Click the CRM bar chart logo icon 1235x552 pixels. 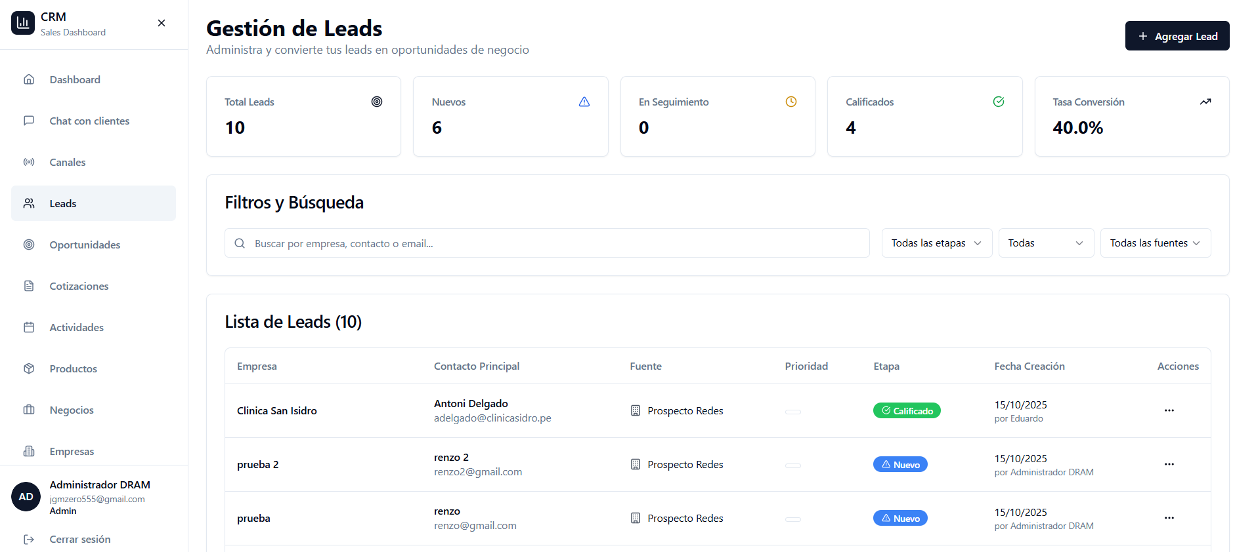point(23,23)
